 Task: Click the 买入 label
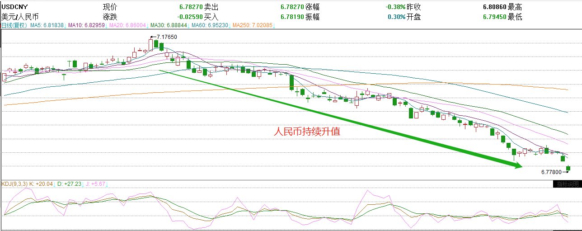click(212, 17)
